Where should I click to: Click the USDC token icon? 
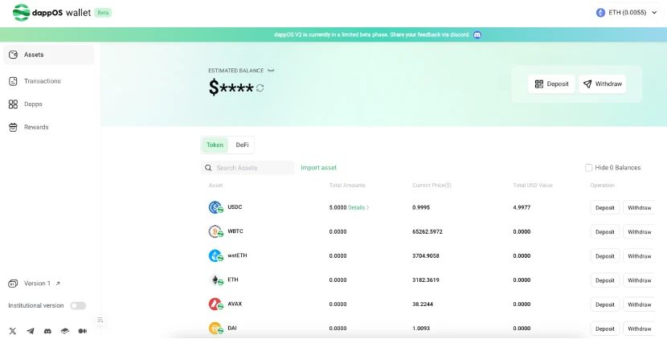click(x=215, y=207)
